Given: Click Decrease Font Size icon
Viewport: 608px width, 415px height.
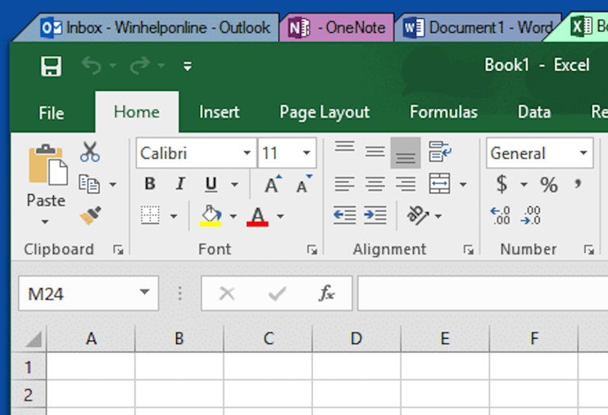Looking at the screenshot, I should [x=304, y=184].
